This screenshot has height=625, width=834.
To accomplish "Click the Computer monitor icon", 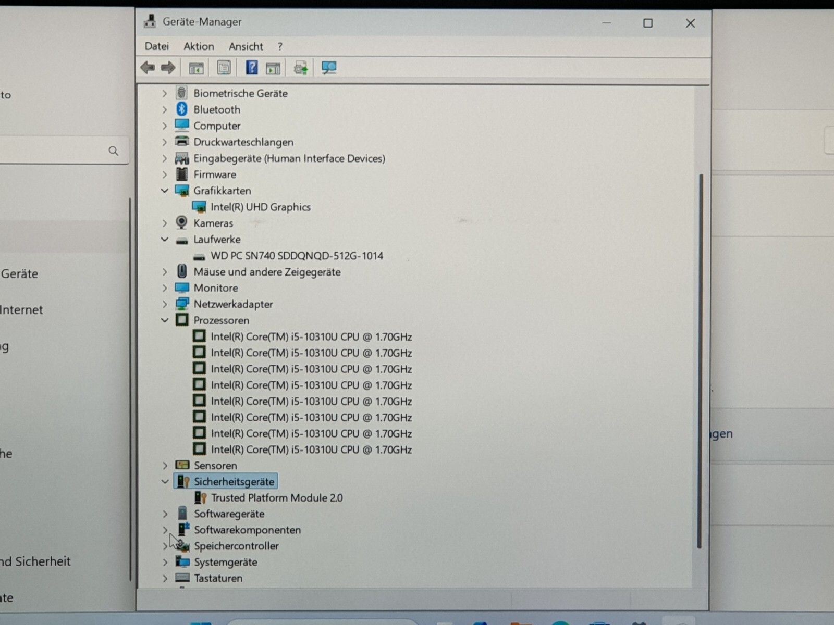I will tap(182, 125).
